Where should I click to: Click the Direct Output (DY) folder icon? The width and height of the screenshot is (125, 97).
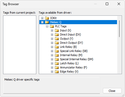click(x=57, y=43)
